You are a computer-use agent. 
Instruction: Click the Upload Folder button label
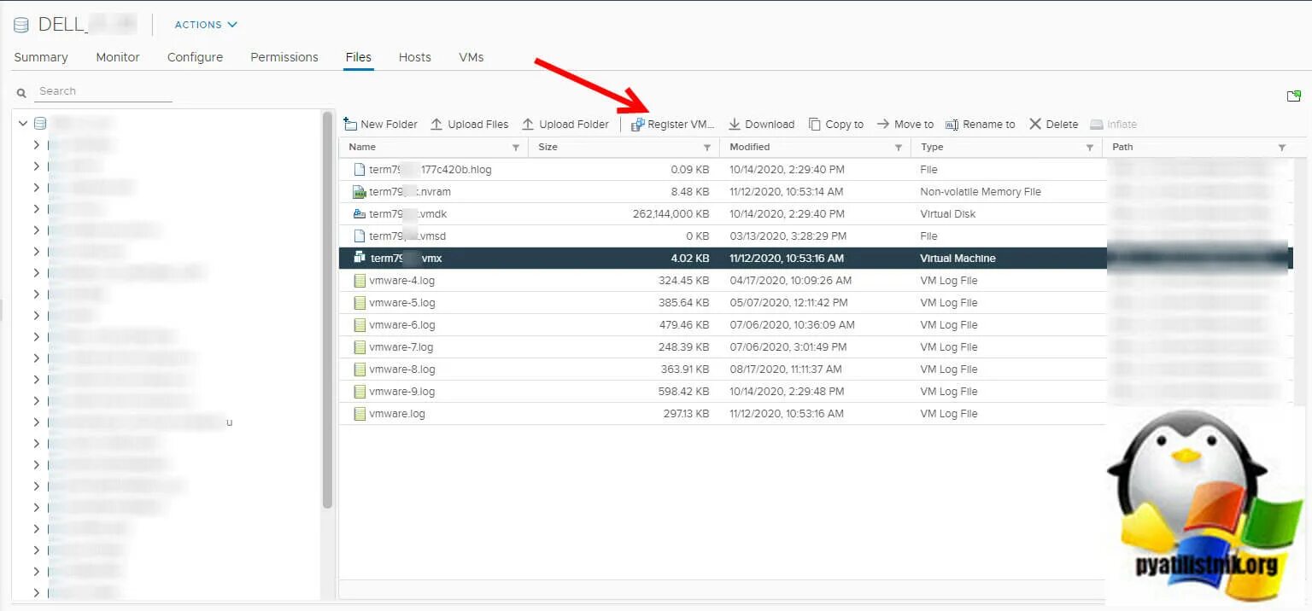point(574,125)
